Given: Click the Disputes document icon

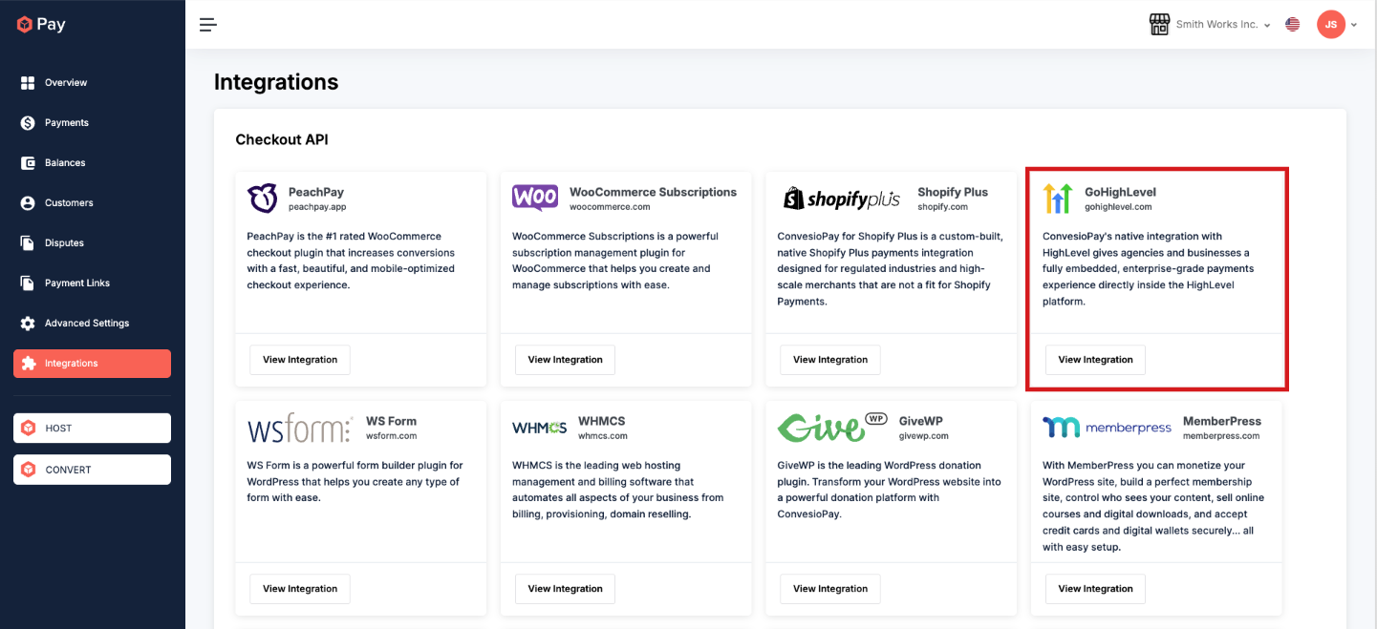Looking at the screenshot, I should tap(28, 243).
